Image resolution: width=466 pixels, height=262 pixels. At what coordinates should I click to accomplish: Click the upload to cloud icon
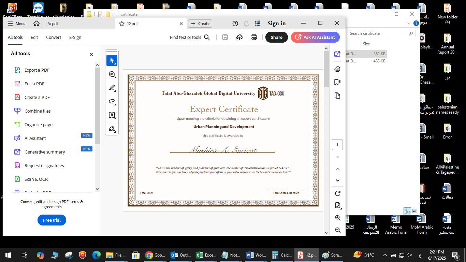tap(239, 38)
